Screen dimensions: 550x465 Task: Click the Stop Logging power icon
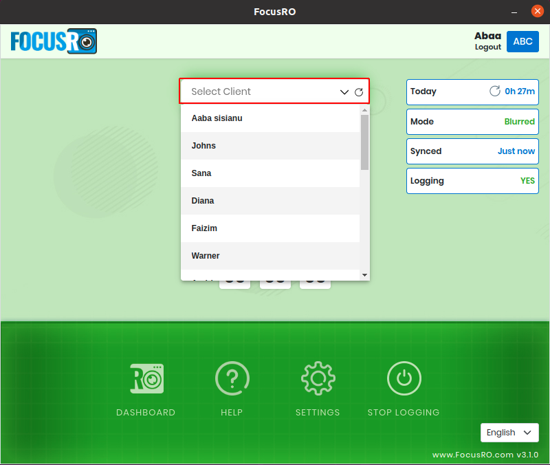coord(404,378)
